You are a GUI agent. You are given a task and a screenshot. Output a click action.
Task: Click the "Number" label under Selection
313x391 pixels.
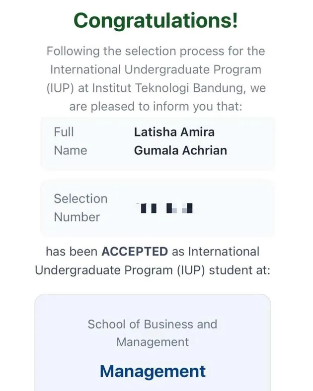point(77,217)
